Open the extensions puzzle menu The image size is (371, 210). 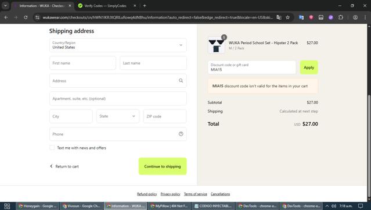pyautogui.click(x=341, y=17)
